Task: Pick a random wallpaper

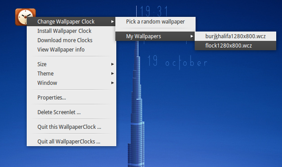Action: tap(155, 21)
